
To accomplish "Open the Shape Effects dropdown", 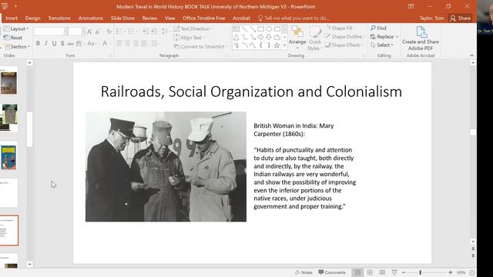I will click(344, 45).
